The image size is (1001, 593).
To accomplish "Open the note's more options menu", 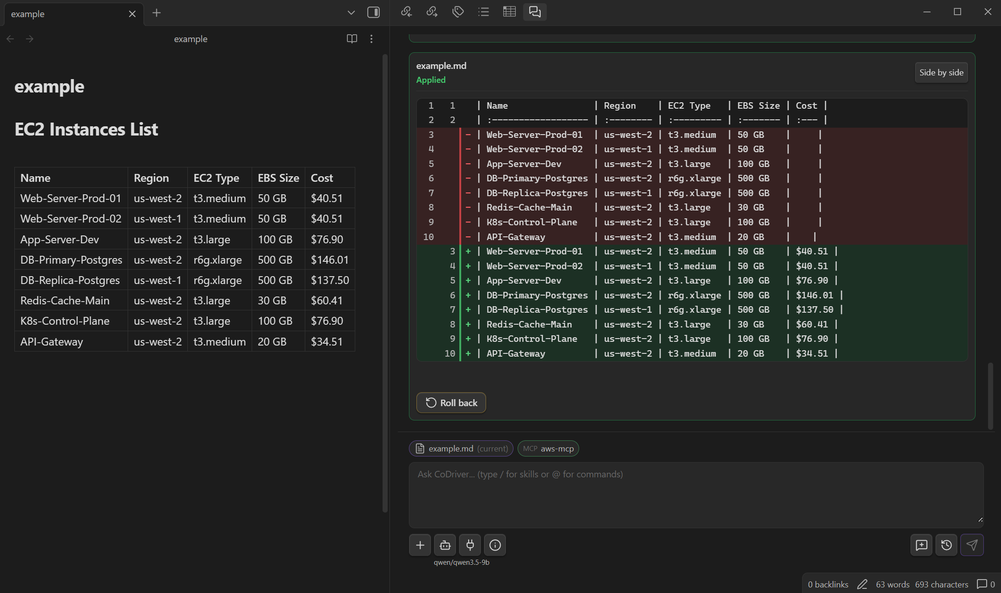I will click(371, 39).
